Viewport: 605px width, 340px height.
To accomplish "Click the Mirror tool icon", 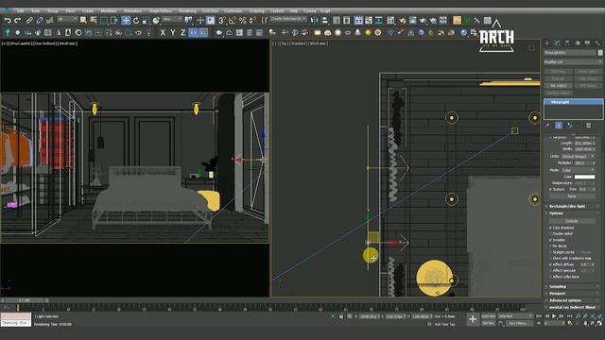I will (x=315, y=20).
